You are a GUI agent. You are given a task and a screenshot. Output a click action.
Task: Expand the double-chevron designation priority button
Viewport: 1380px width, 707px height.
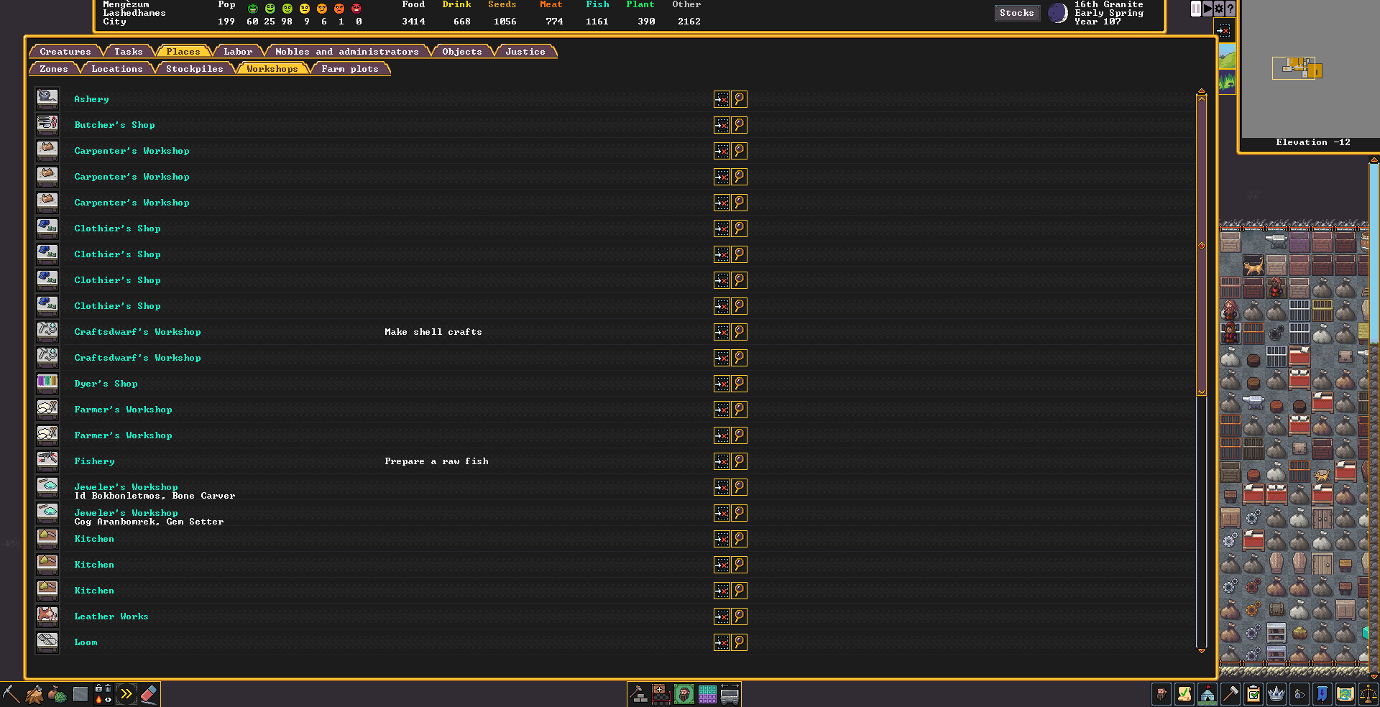click(126, 694)
